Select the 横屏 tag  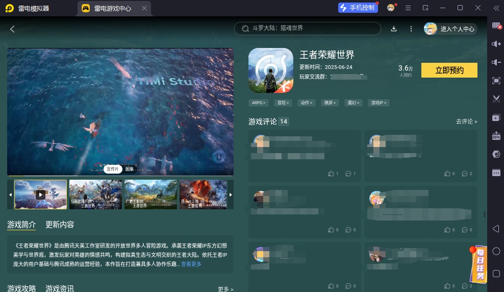click(330, 103)
